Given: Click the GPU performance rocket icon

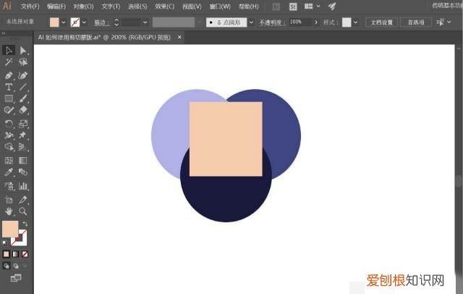Looking at the screenshot, I should 331,7.
